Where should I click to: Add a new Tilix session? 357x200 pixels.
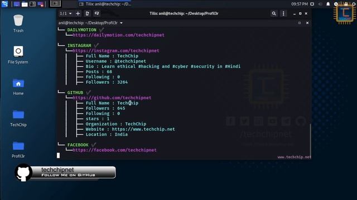[x=78, y=13]
